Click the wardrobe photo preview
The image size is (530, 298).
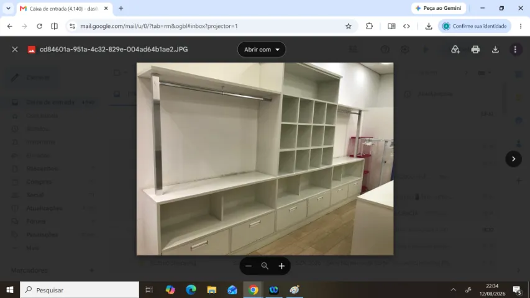point(265,159)
